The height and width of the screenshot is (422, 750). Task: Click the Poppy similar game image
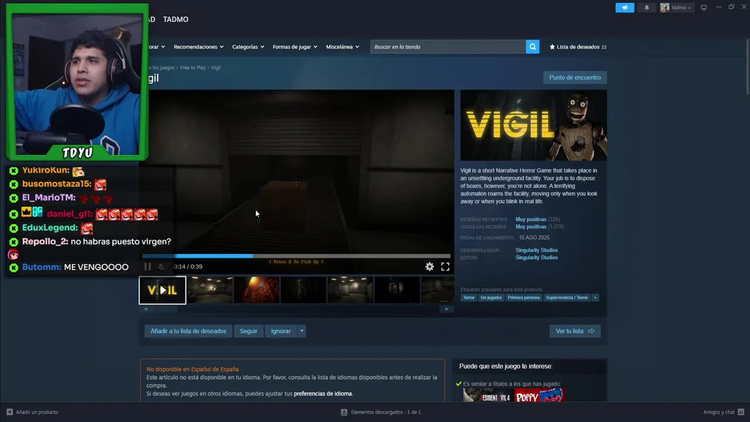point(539,396)
